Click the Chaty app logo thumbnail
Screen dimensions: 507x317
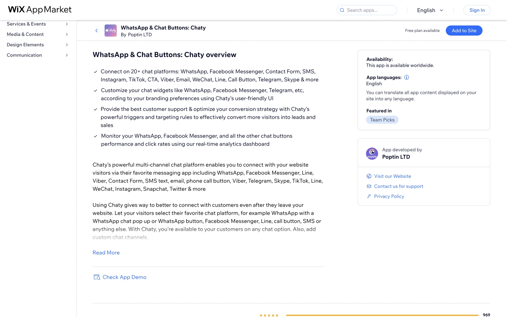point(110,31)
